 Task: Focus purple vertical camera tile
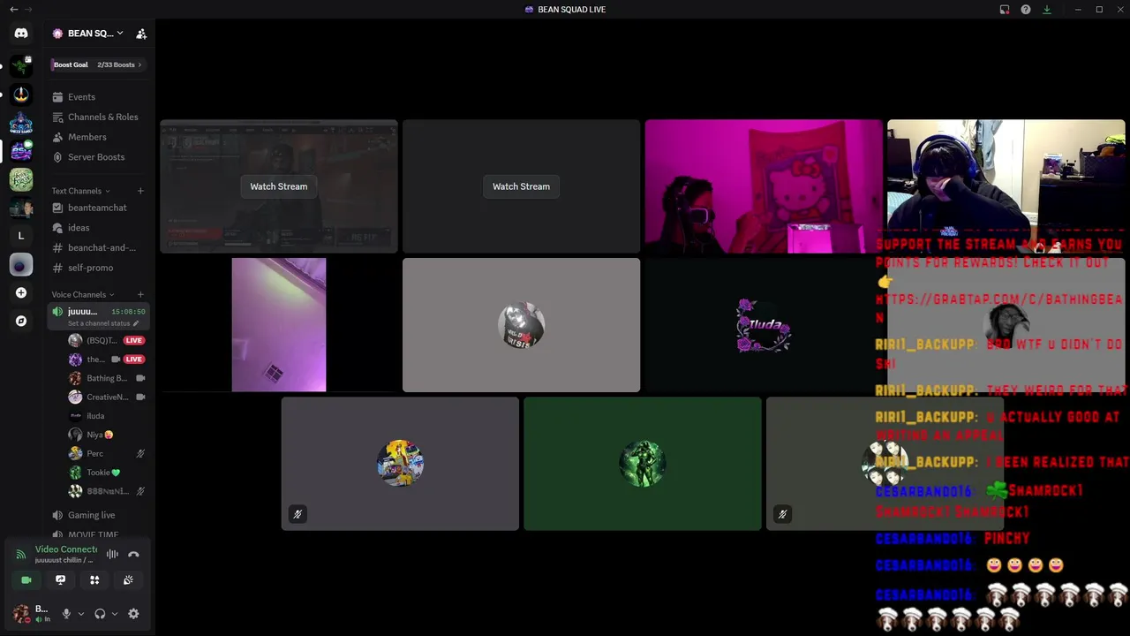pos(279,325)
